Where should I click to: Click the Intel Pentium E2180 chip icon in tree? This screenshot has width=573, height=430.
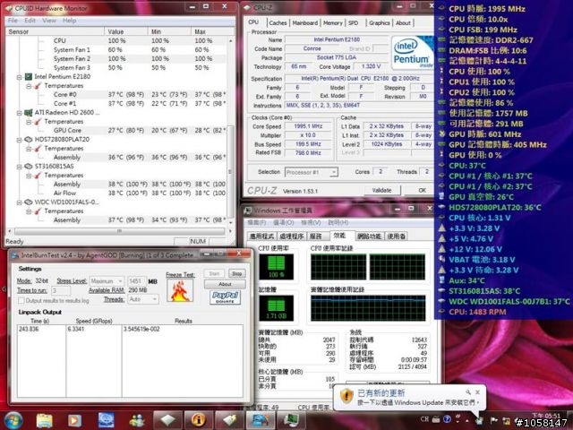click(29, 77)
